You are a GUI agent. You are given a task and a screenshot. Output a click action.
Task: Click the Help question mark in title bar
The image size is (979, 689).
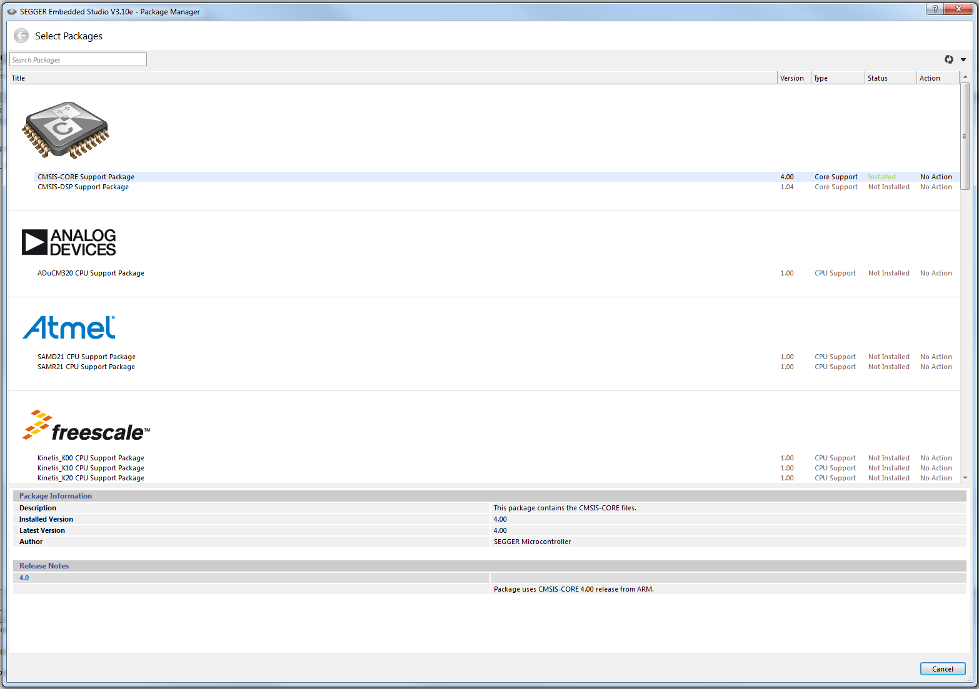click(x=935, y=9)
